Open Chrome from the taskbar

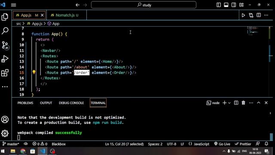click(x=23, y=151)
